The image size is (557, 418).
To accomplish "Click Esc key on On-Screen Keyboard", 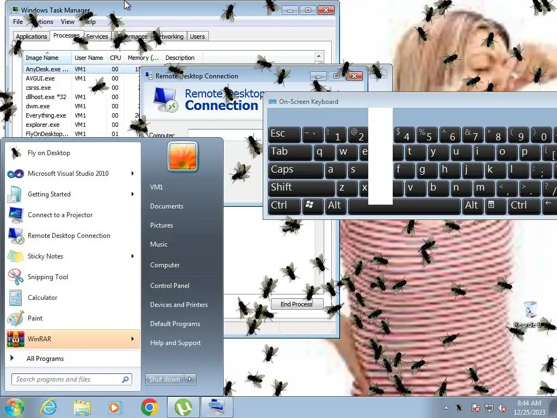I will (x=284, y=134).
